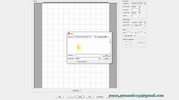The width and height of the screenshot is (179, 100).
Task: Enable Open as read-only checkbox
Action: click(76, 61)
